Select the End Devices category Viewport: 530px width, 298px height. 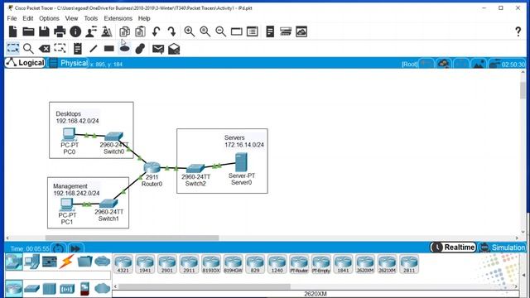(x=31, y=262)
